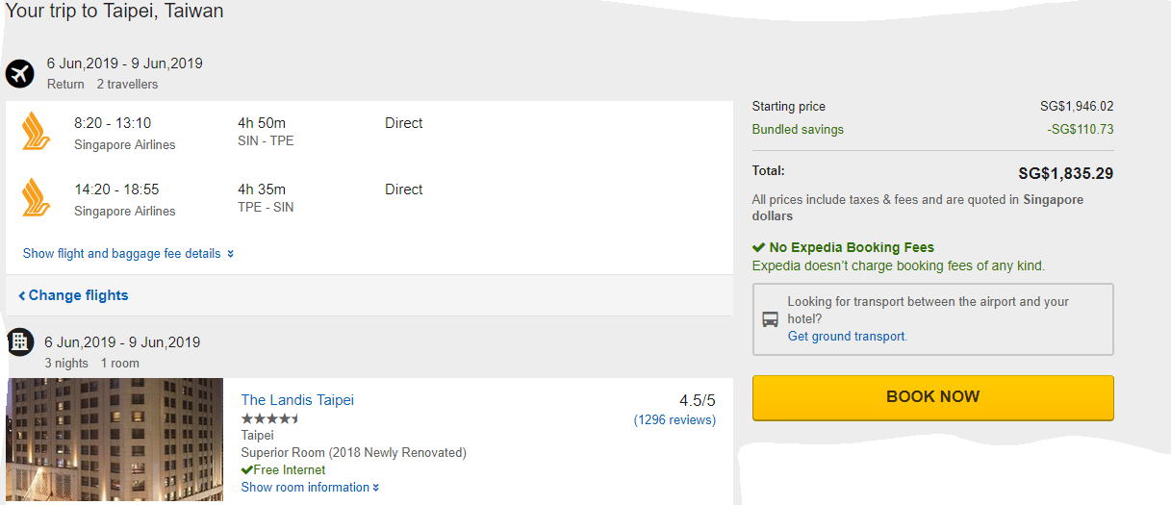Screen dimensions: 1171x505
Task: Open The Landis Taipei hotel link
Action: [297, 400]
